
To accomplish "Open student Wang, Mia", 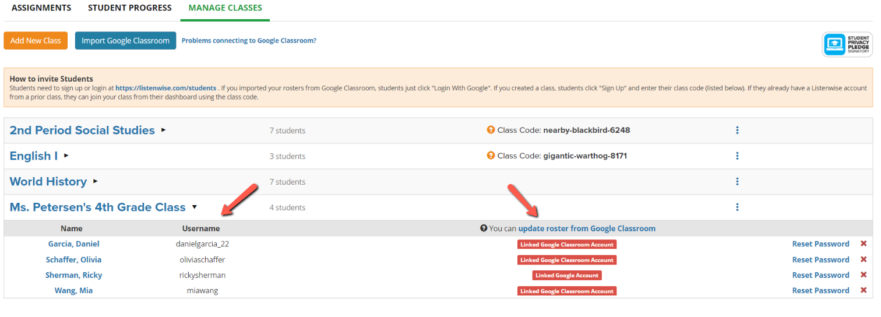I will (x=73, y=291).
